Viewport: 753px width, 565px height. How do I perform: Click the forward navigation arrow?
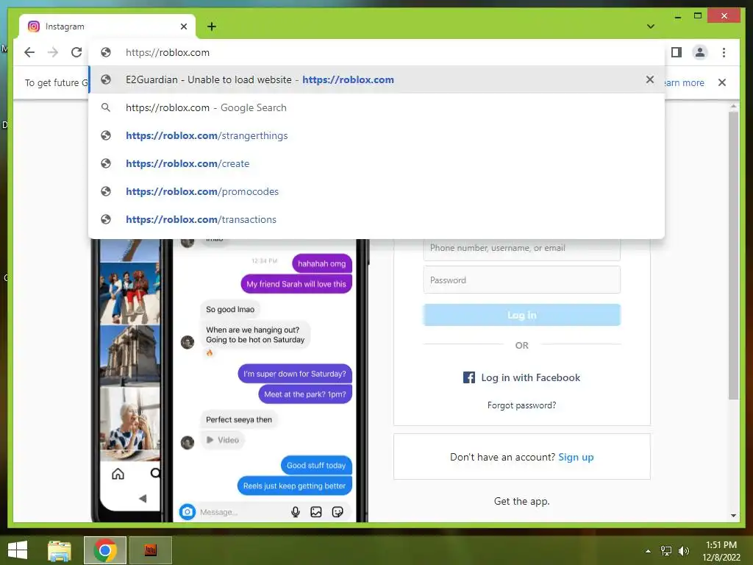(53, 52)
